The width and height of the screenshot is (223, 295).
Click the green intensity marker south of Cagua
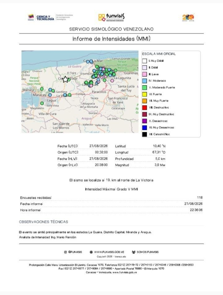pyautogui.click(x=42, y=103)
